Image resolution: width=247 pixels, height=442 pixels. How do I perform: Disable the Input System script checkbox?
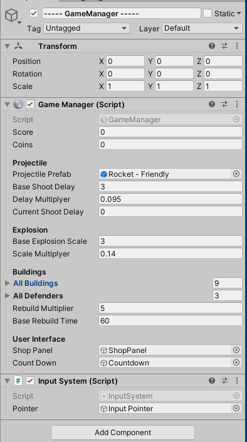(30, 381)
